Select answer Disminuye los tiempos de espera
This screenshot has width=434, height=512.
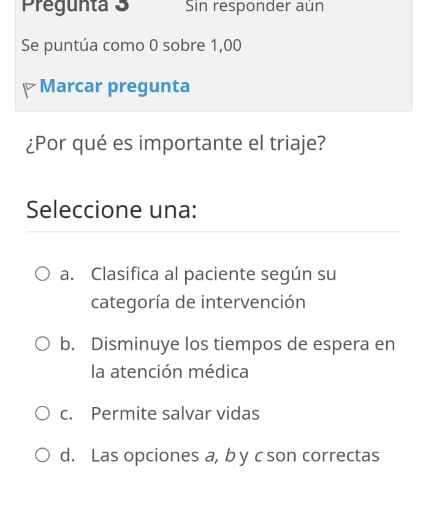point(242,344)
